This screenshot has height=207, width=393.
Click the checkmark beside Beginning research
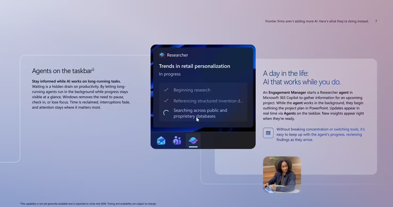click(x=166, y=90)
